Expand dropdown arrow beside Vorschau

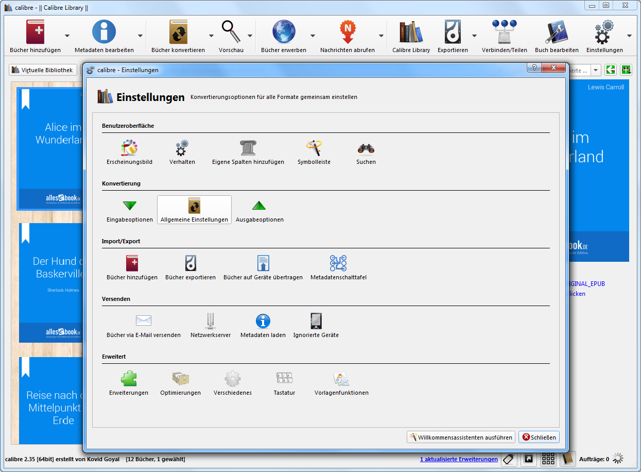pyautogui.click(x=250, y=36)
